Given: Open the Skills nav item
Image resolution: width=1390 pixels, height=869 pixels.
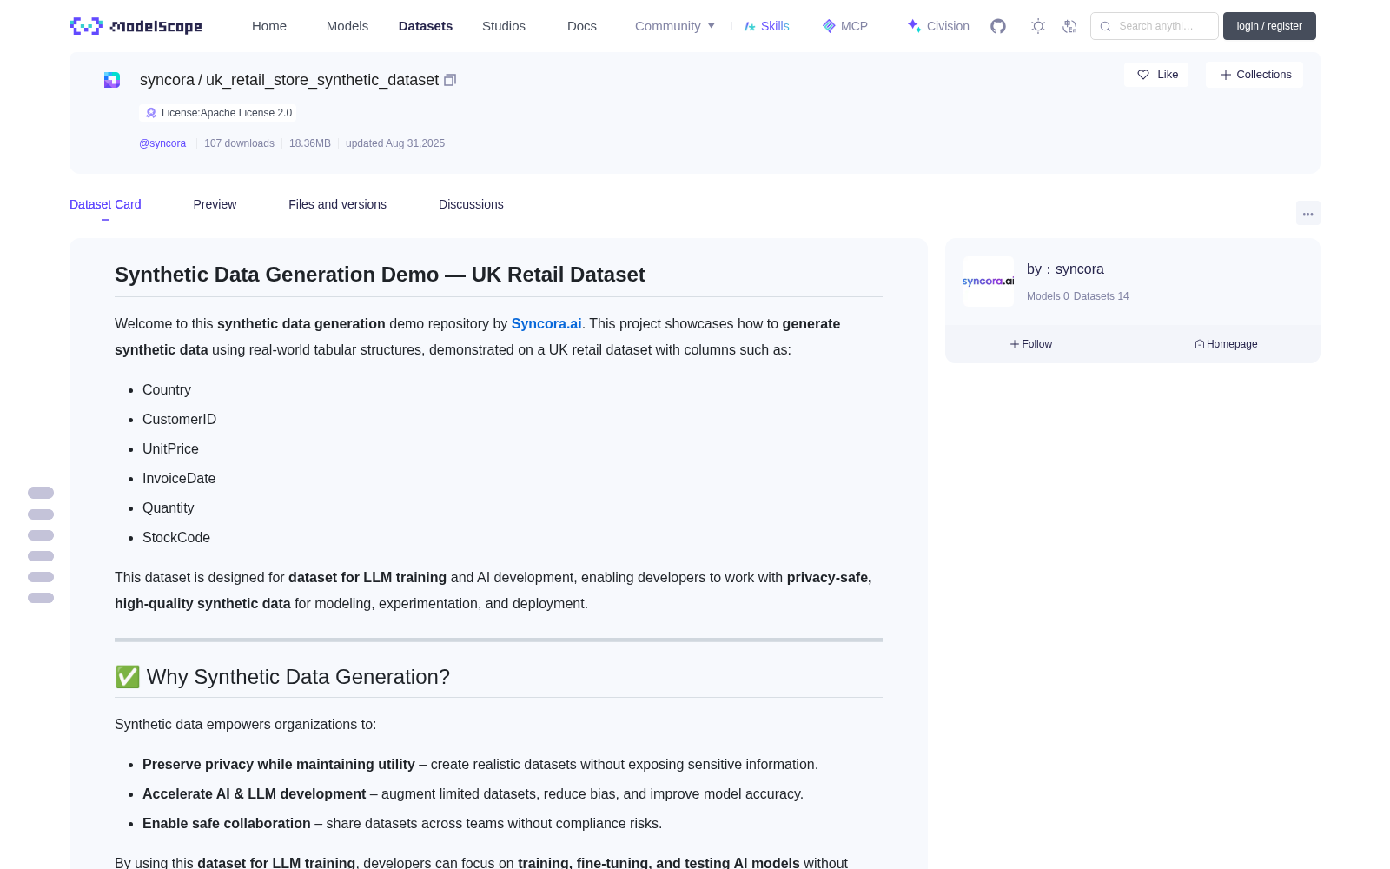Looking at the screenshot, I should pyautogui.click(x=766, y=26).
